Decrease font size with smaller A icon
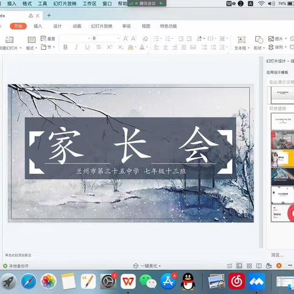Image resolution: width=294 pixels, height=294 pixels. coord(134,39)
